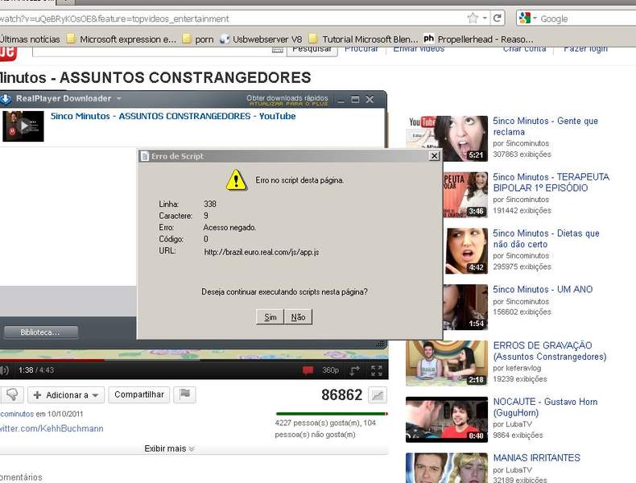Screen dimensions: 636x483
Task: Click the expand player size icon
Action: click(355, 369)
